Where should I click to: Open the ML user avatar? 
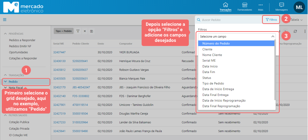tap(299, 7)
